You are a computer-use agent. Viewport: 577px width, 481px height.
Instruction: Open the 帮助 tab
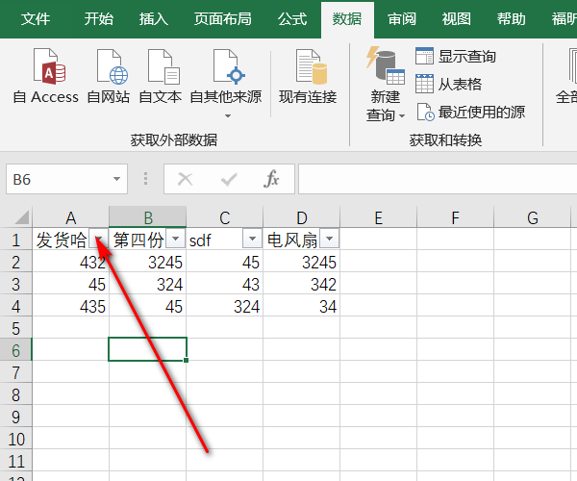(512, 19)
